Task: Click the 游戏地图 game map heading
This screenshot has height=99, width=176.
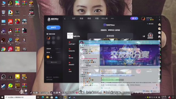Action: pyautogui.click(x=110, y=36)
